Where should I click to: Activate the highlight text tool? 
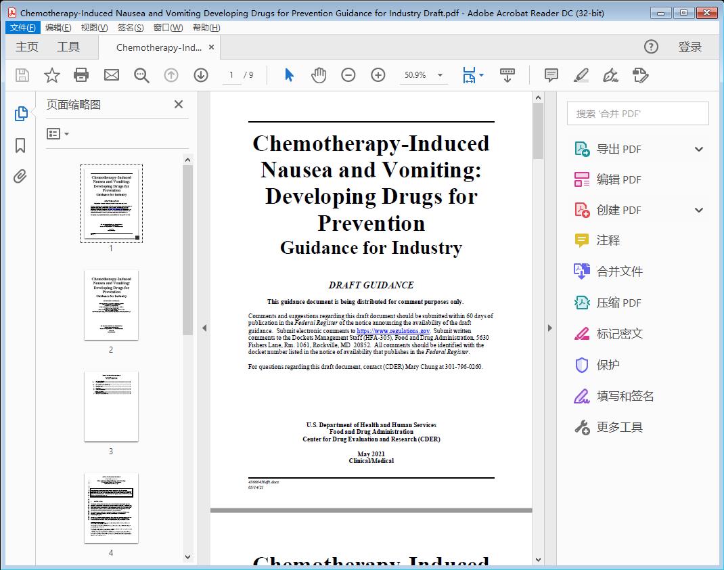click(581, 75)
